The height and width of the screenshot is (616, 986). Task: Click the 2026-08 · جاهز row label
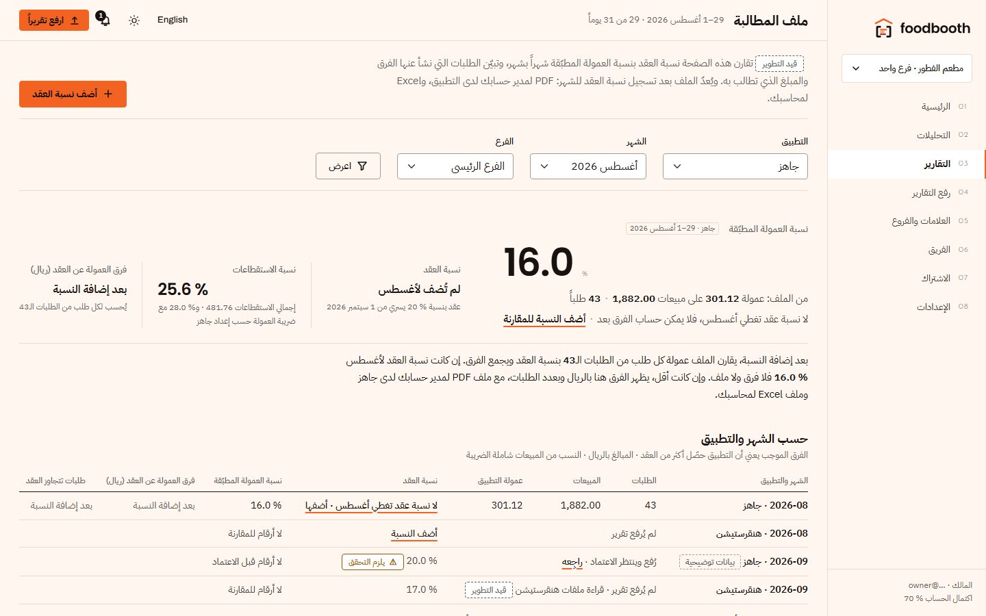[x=775, y=506]
